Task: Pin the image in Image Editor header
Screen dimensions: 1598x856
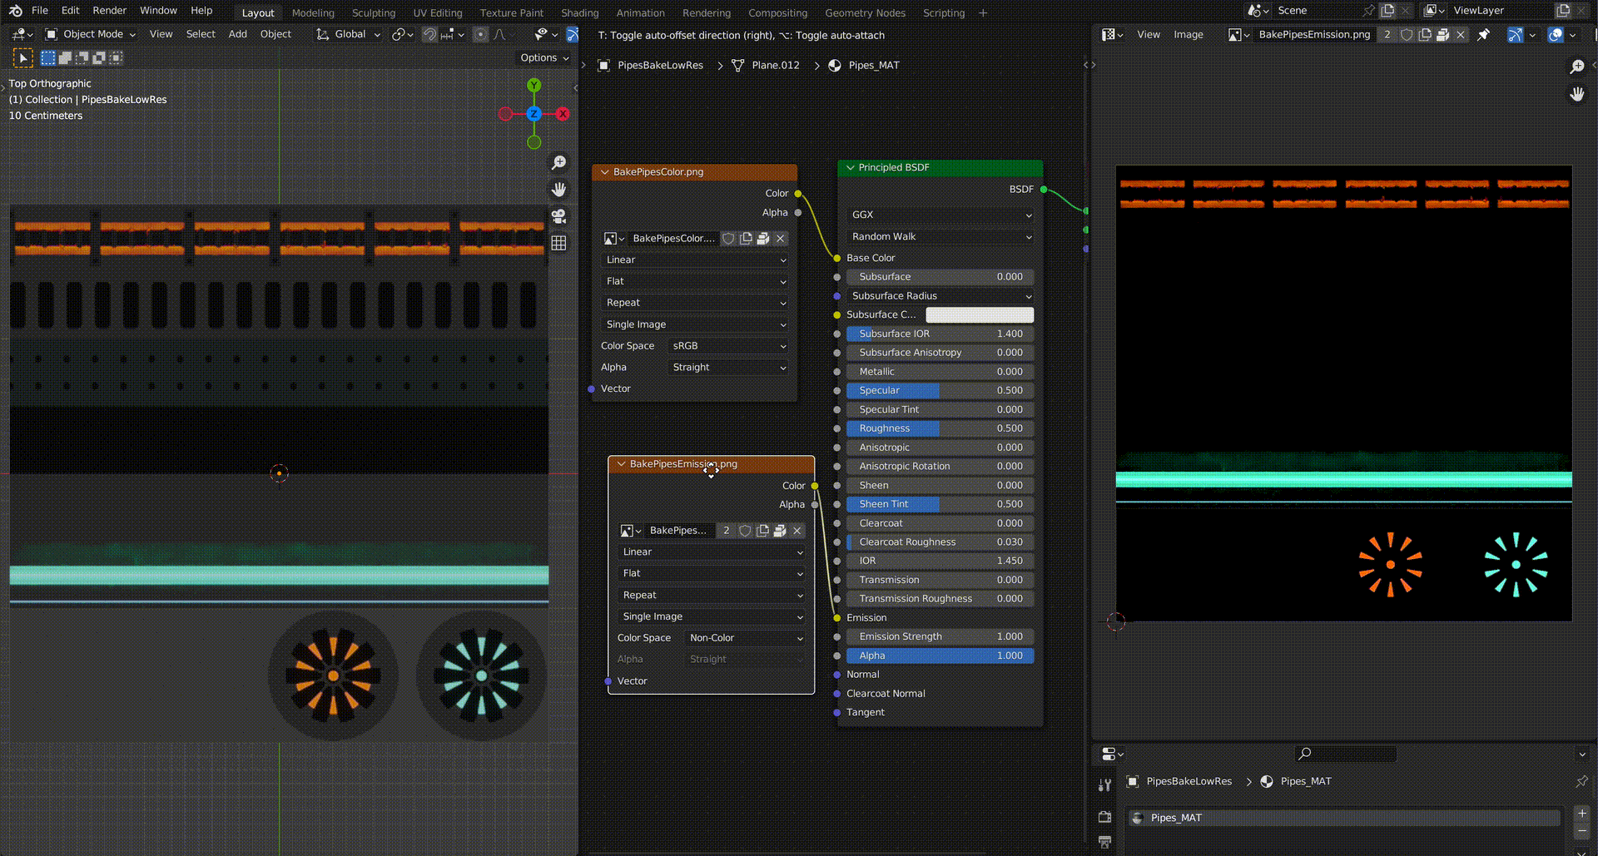Action: (x=1483, y=35)
